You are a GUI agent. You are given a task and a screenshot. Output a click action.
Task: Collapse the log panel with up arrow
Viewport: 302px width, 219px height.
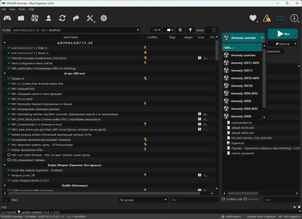pyautogui.click(x=294, y=207)
